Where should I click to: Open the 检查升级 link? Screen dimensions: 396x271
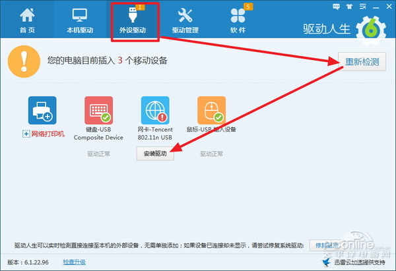pos(74,262)
